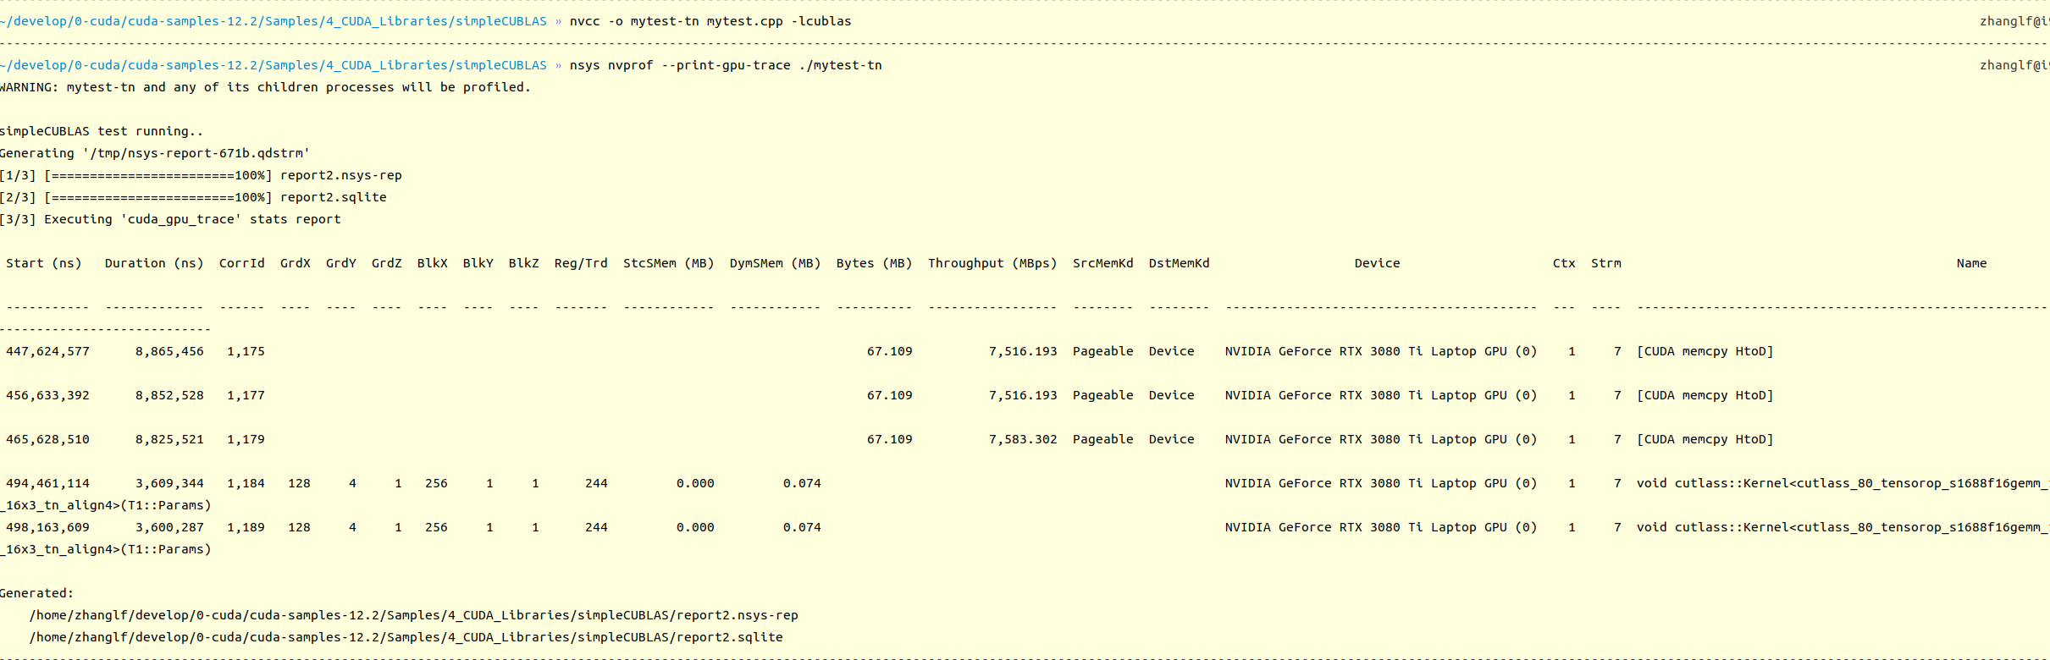Click the 'Strm' column header

[x=1606, y=263]
